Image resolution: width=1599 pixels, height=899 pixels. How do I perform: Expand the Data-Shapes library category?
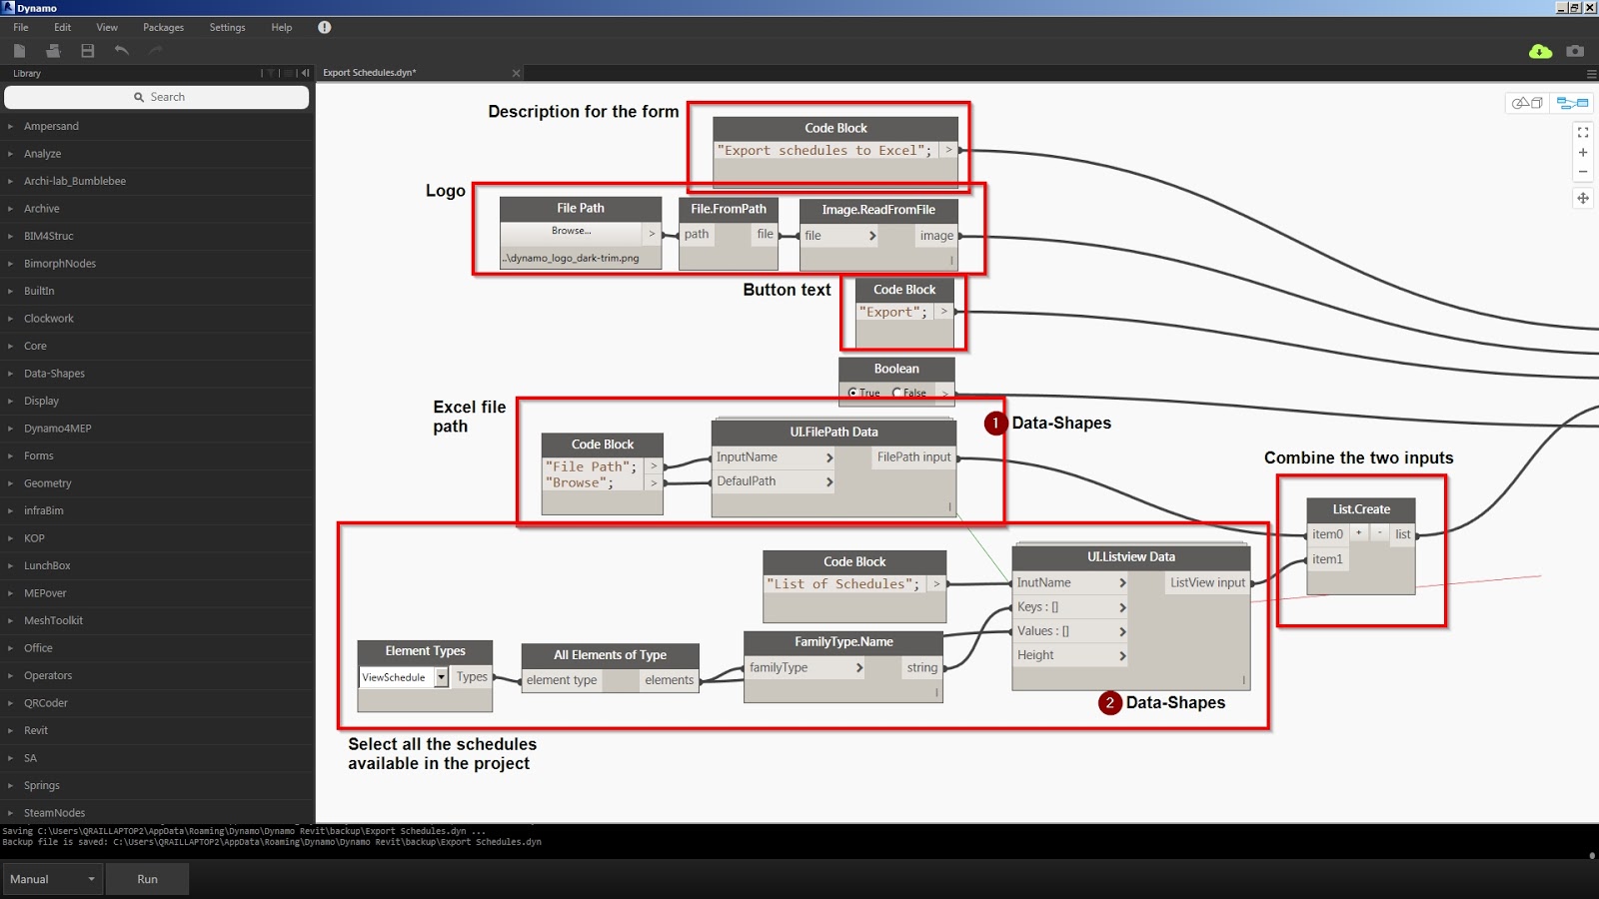tap(10, 374)
